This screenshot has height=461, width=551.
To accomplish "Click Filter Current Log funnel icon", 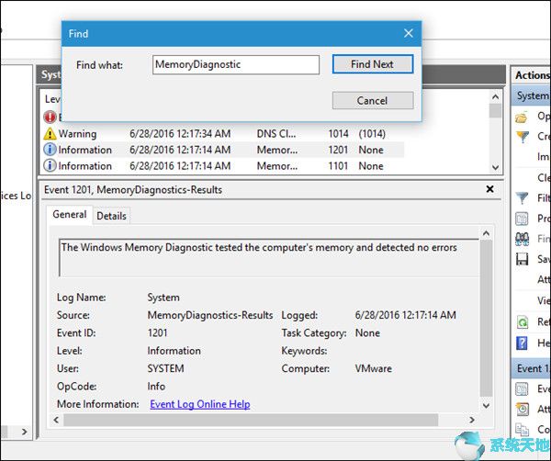I will point(523,197).
